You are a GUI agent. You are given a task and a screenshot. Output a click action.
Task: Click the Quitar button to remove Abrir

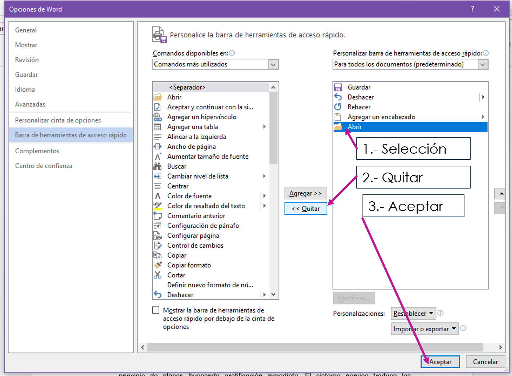tap(306, 208)
